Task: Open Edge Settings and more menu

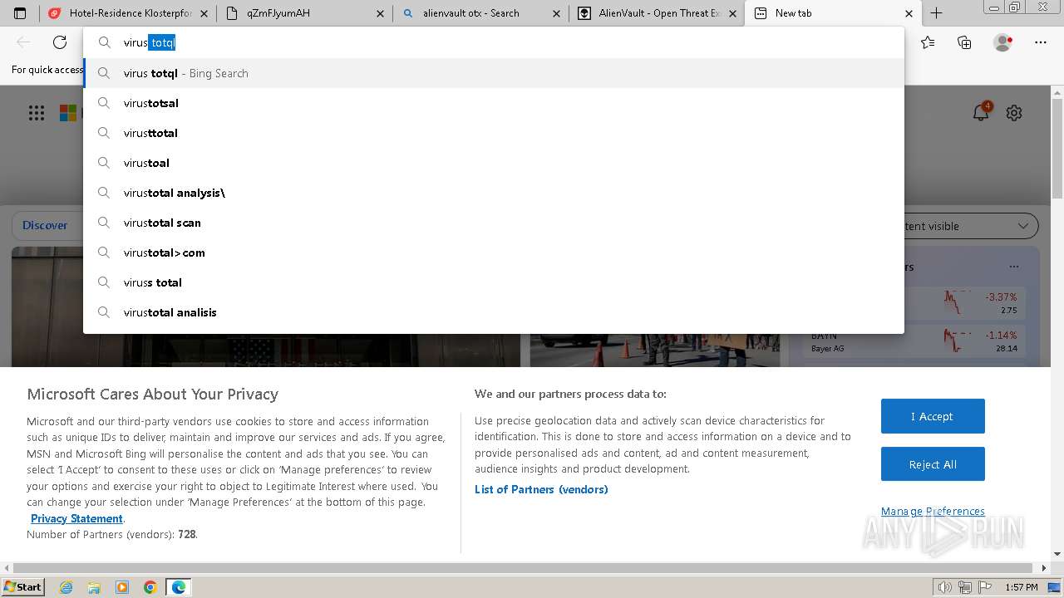Action: 1041,42
